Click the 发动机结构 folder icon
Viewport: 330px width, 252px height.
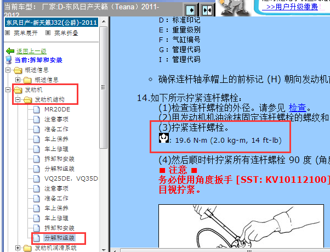coord(28,100)
